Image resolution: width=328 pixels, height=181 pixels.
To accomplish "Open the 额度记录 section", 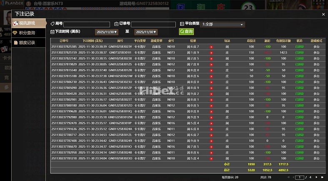I will (x=27, y=42).
